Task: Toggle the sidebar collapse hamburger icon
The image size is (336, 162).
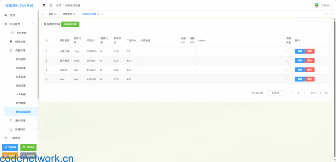Action: (44, 5)
